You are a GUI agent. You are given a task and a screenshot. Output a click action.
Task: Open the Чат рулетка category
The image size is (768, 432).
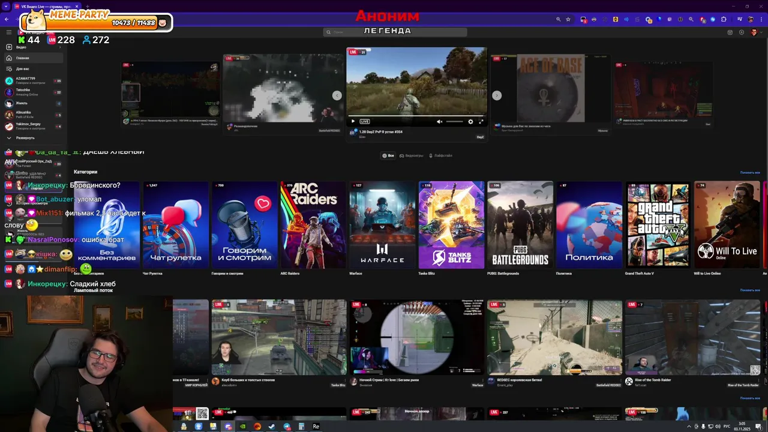pos(175,225)
